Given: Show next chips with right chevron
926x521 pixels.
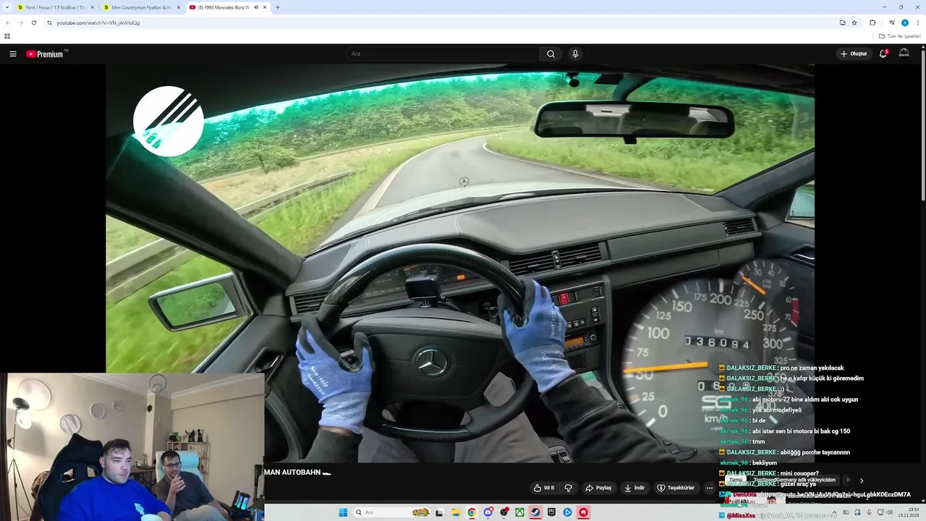Looking at the screenshot, I should click(861, 480).
